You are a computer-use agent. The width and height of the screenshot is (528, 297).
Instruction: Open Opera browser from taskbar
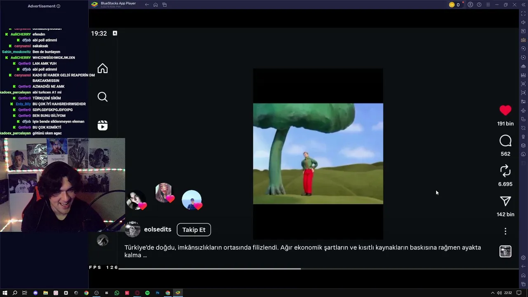tap(137, 293)
